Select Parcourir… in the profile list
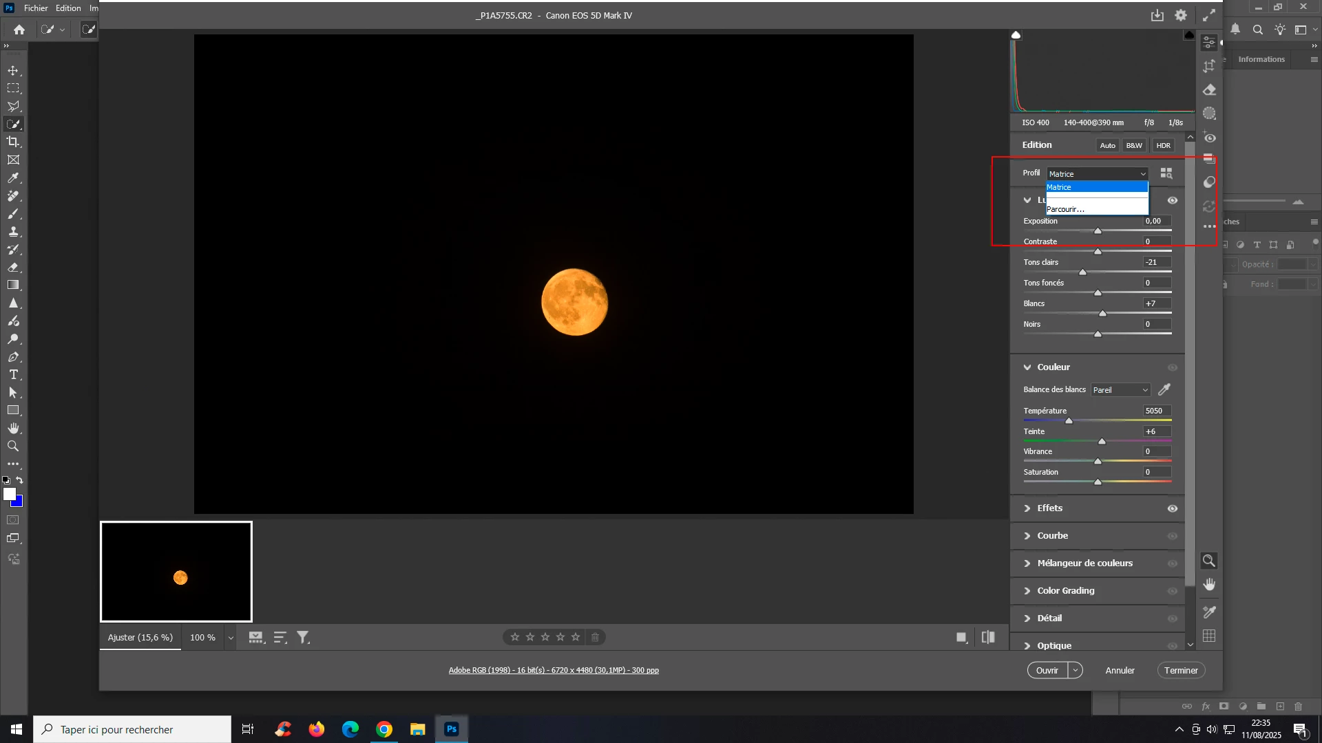1322x743 pixels. coord(1065,209)
